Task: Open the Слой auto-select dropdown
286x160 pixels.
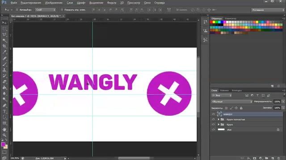Action: click(x=46, y=10)
